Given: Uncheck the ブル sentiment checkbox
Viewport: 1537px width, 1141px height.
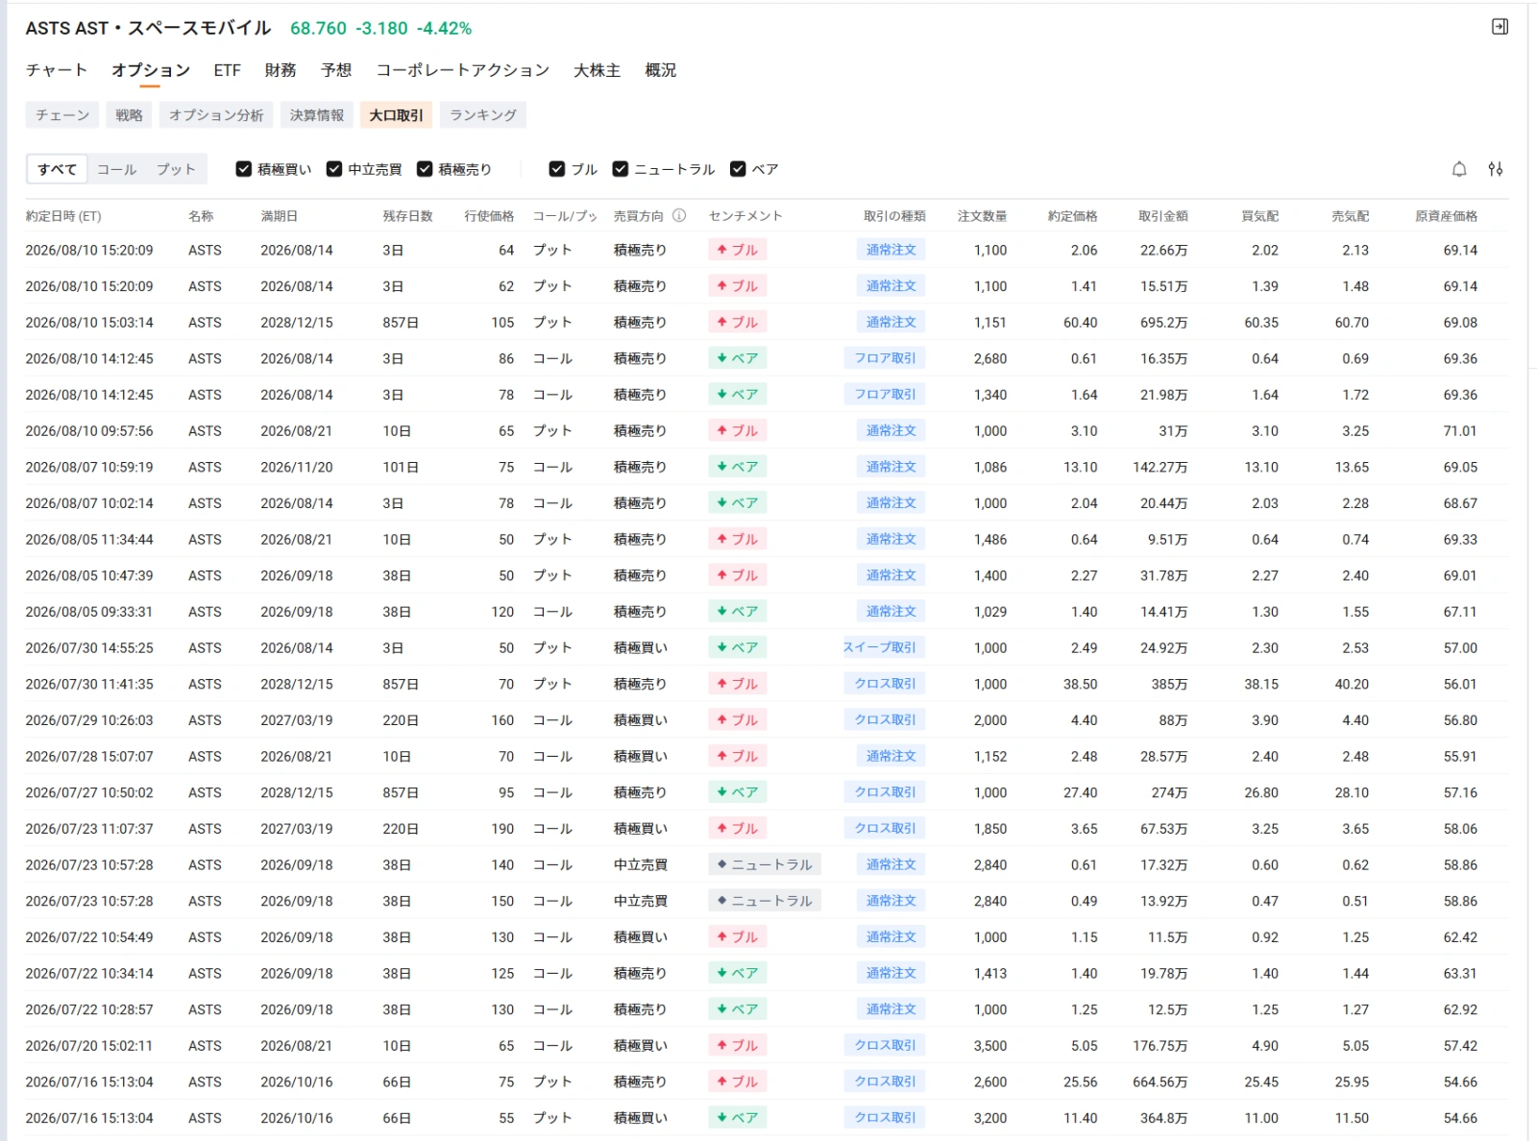Looking at the screenshot, I should click(557, 169).
